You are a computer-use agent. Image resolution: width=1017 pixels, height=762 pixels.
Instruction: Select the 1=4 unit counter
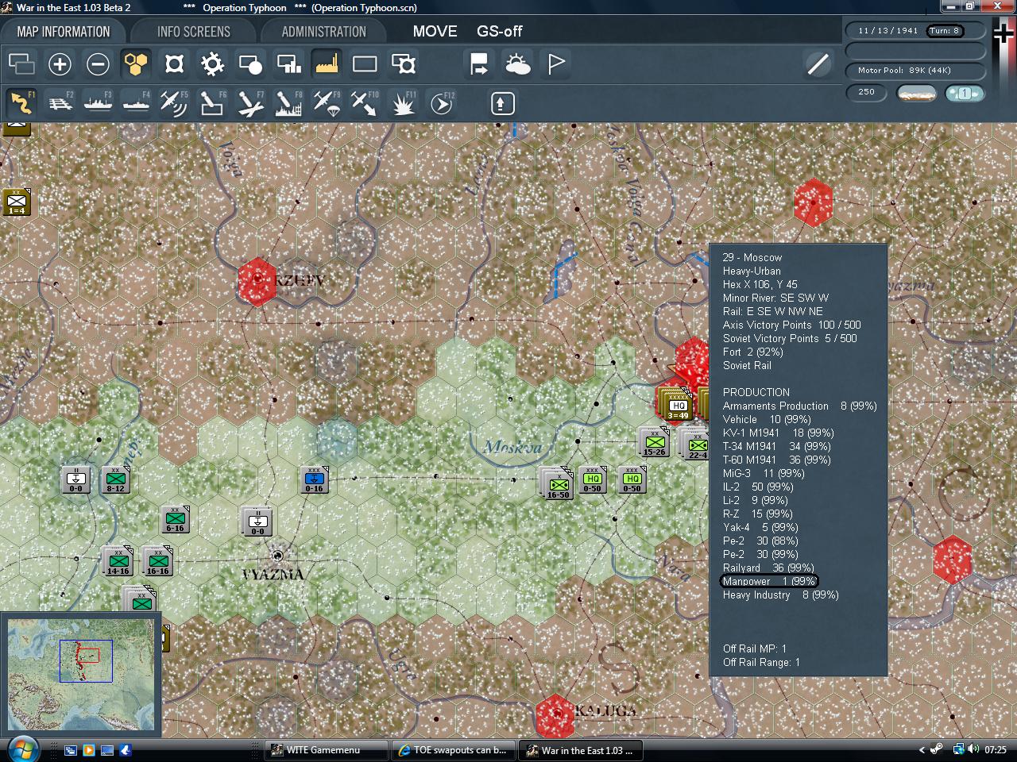tap(16, 202)
